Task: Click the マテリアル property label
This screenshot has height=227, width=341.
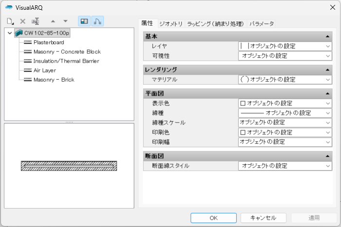Action: click(x=165, y=80)
